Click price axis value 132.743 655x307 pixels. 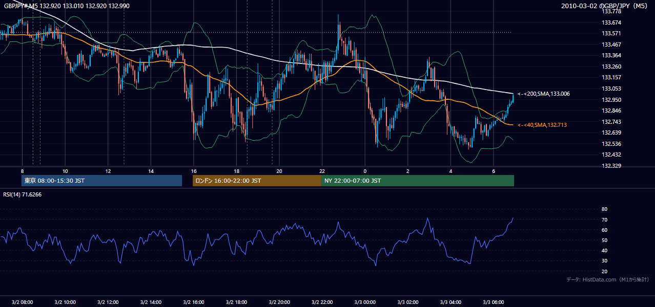pyautogui.click(x=610, y=122)
